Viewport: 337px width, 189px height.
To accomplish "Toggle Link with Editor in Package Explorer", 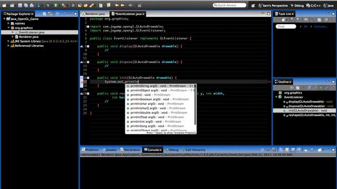I will (x=50, y=14).
